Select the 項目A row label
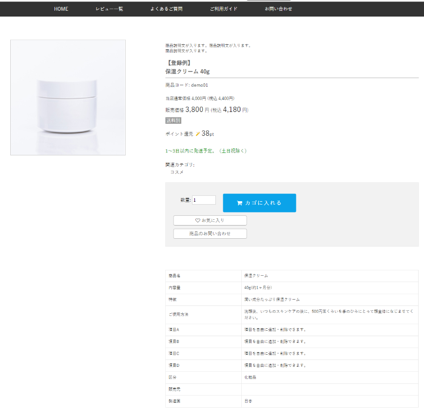This screenshot has height=417, width=424. click(174, 330)
